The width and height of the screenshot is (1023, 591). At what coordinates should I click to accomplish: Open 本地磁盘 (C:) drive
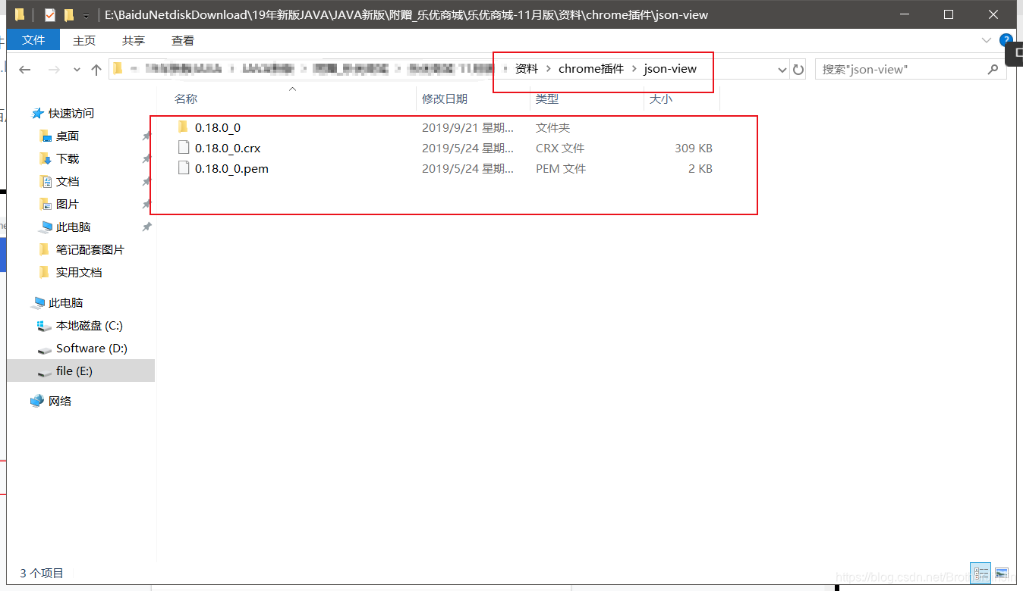[90, 325]
